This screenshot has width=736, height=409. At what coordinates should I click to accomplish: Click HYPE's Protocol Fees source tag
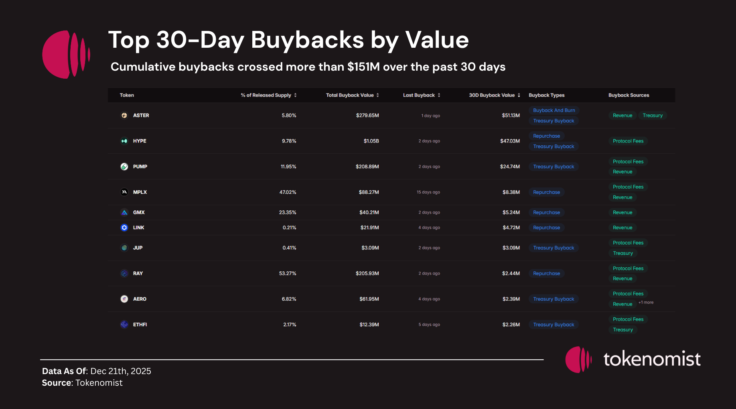tap(628, 141)
